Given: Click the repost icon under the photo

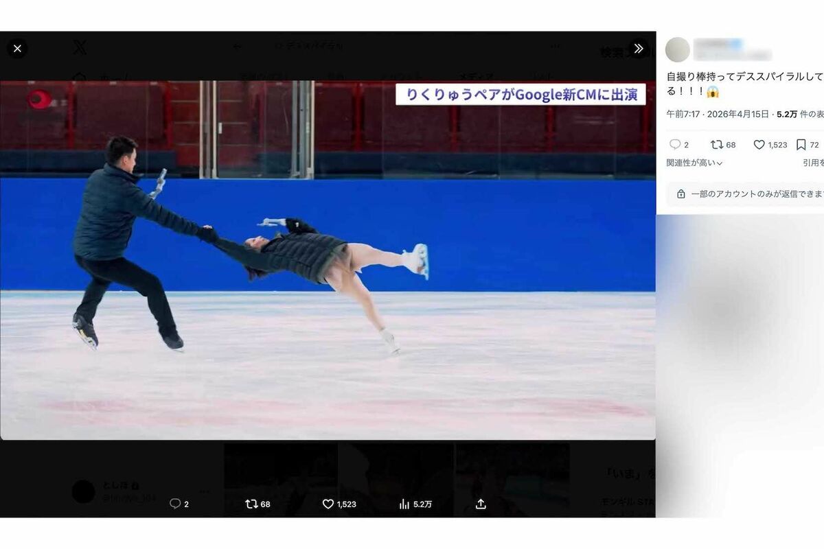Looking at the screenshot, I should click(251, 504).
